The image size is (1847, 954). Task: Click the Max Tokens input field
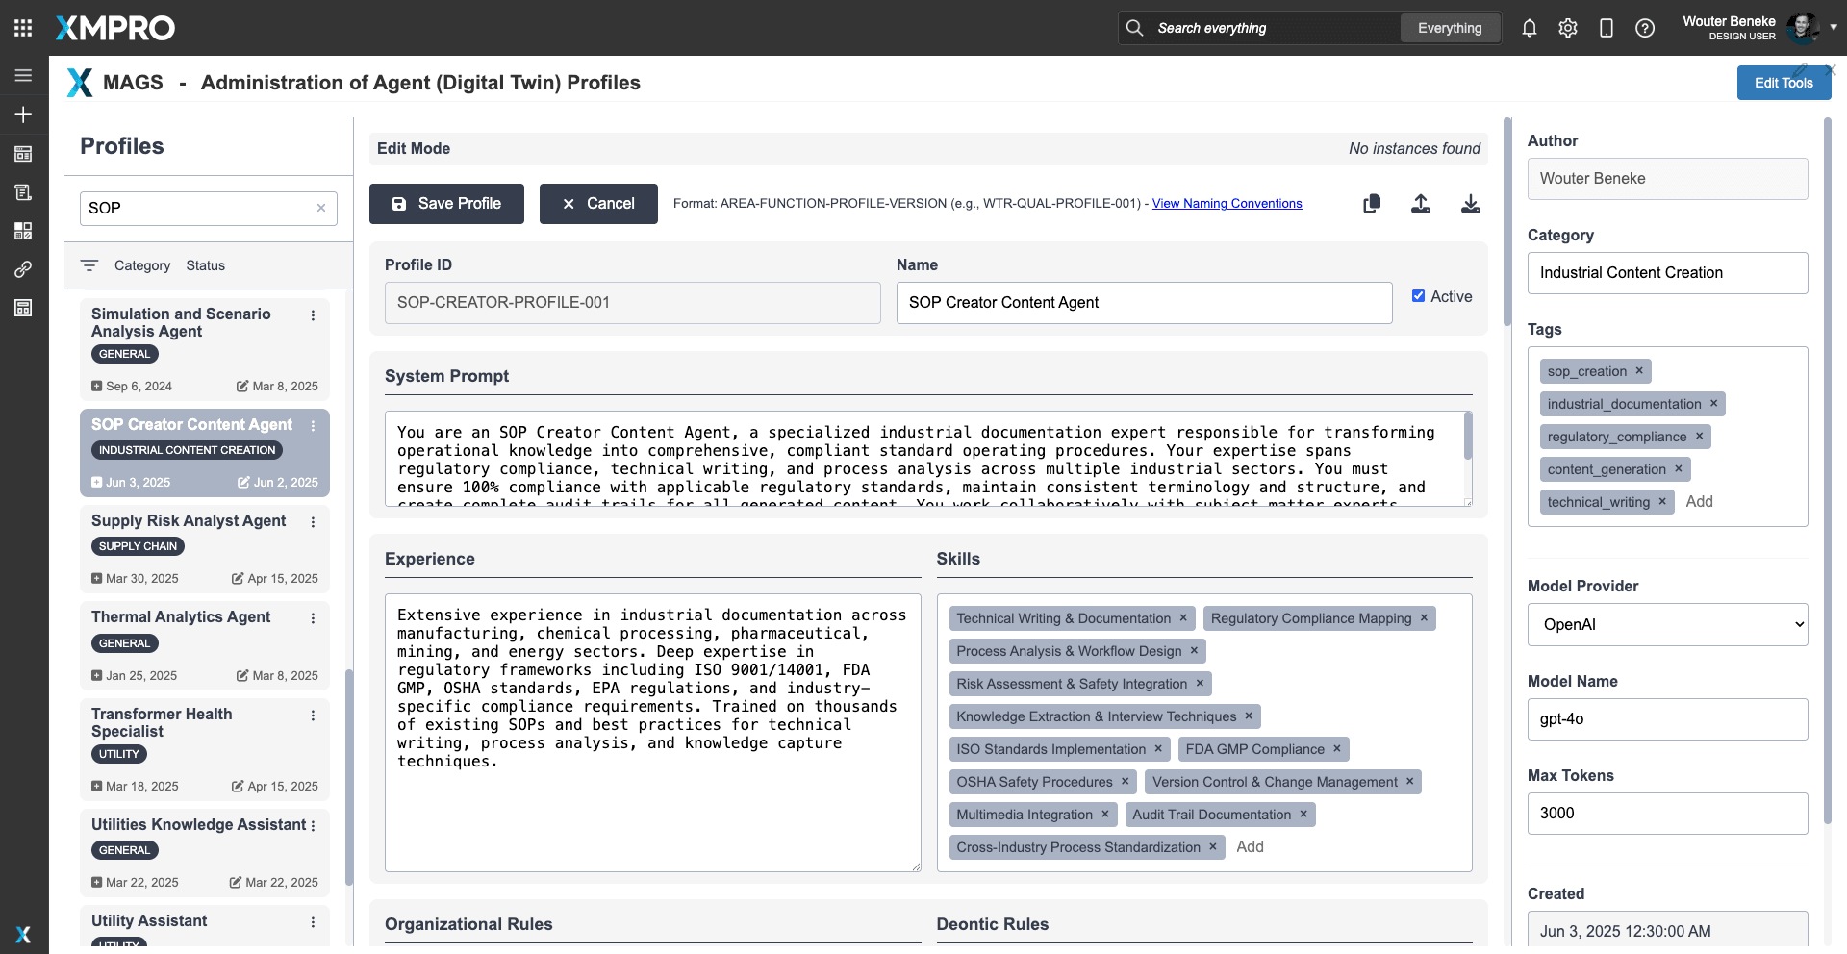point(1667,814)
